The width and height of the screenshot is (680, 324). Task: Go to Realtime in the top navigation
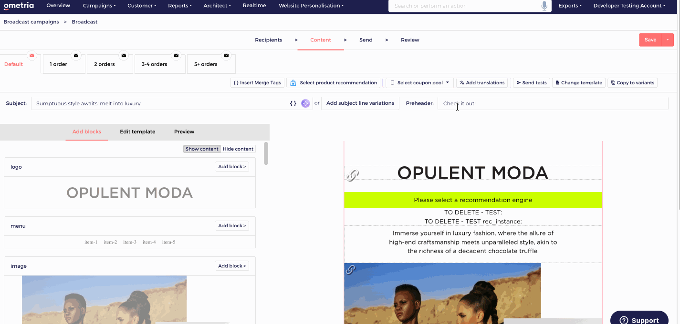(254, 6)
